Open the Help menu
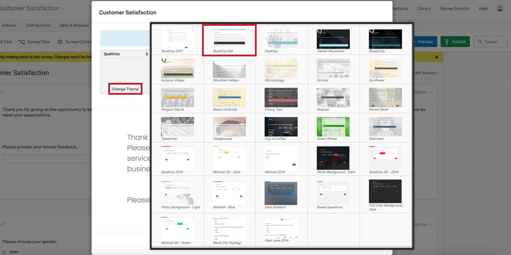 (x=483, y=8)
